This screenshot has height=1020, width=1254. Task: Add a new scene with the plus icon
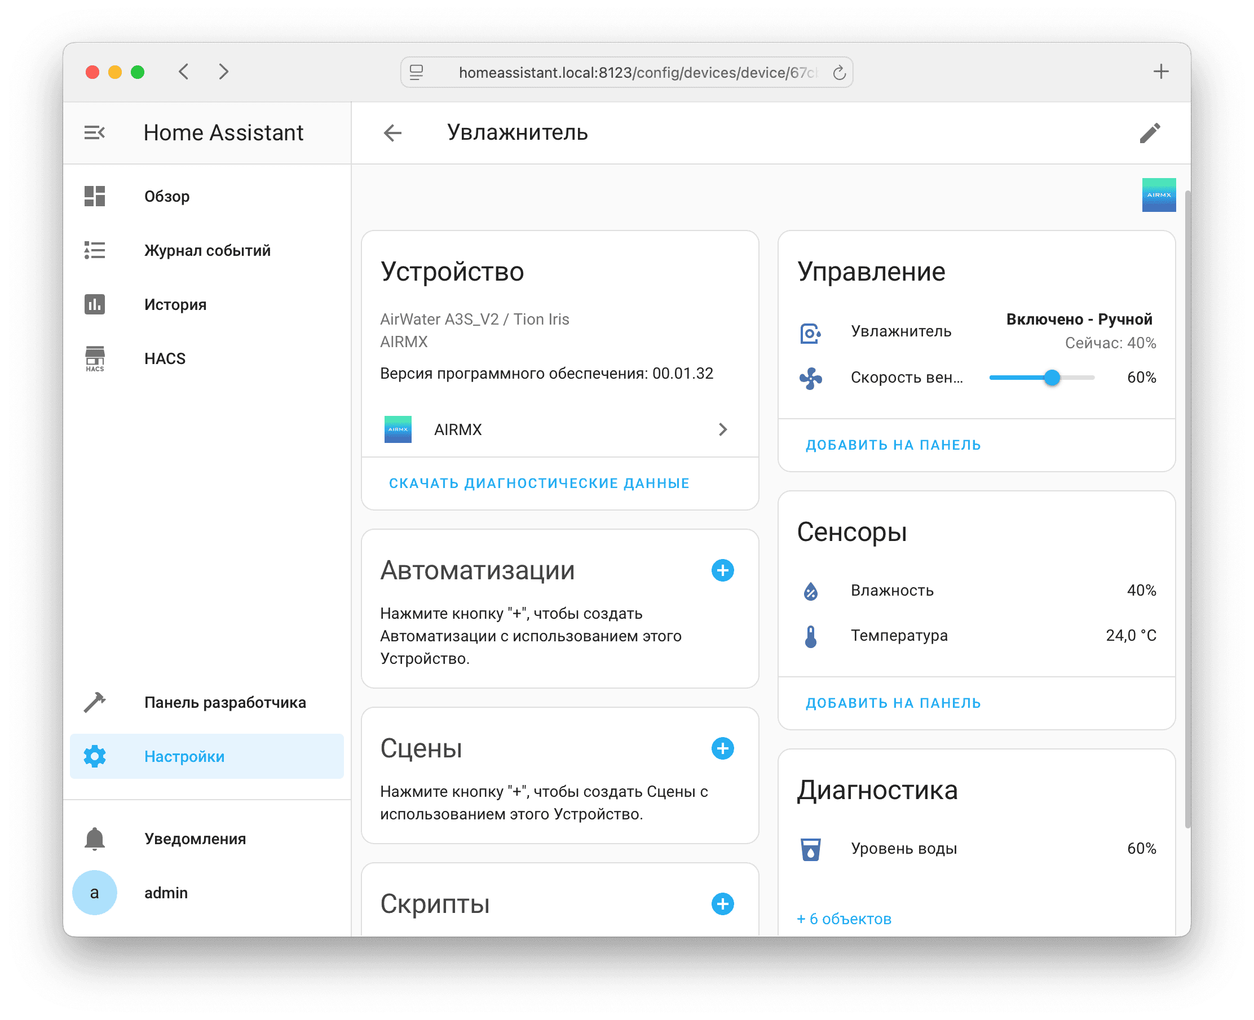(x=722, y=748)
